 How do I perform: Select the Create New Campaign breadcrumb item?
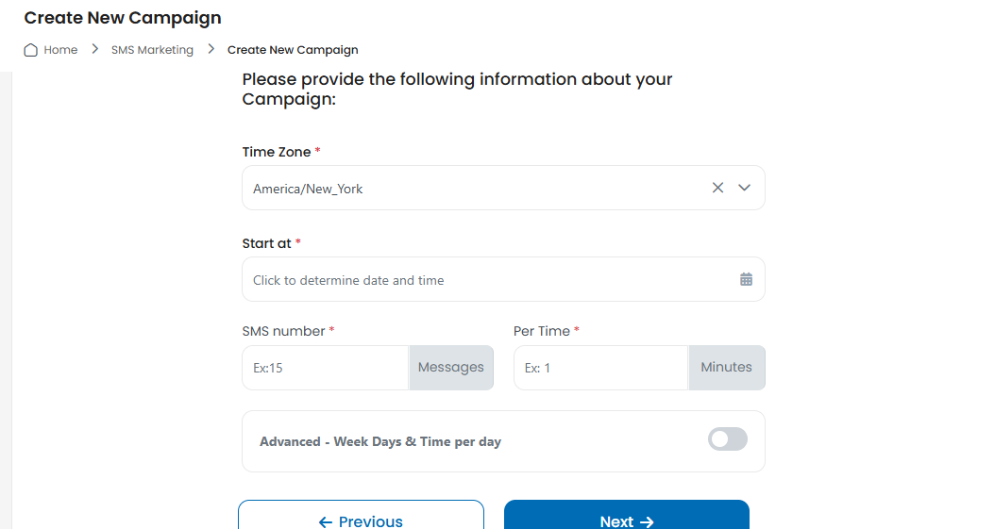(293, 50)
